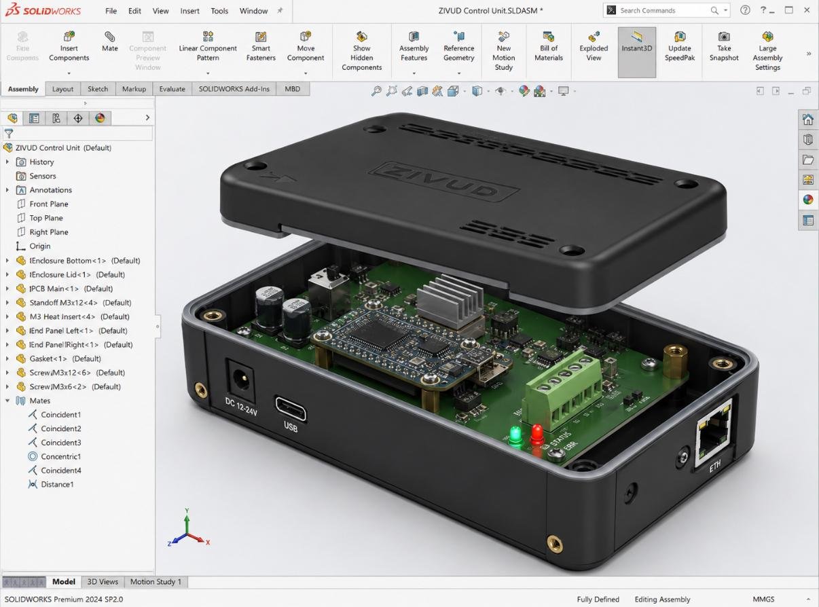Image resolution: width=819 pixels, height=607 pixels.
Task: Collapse the Mates folder
Action: point(7,401)
